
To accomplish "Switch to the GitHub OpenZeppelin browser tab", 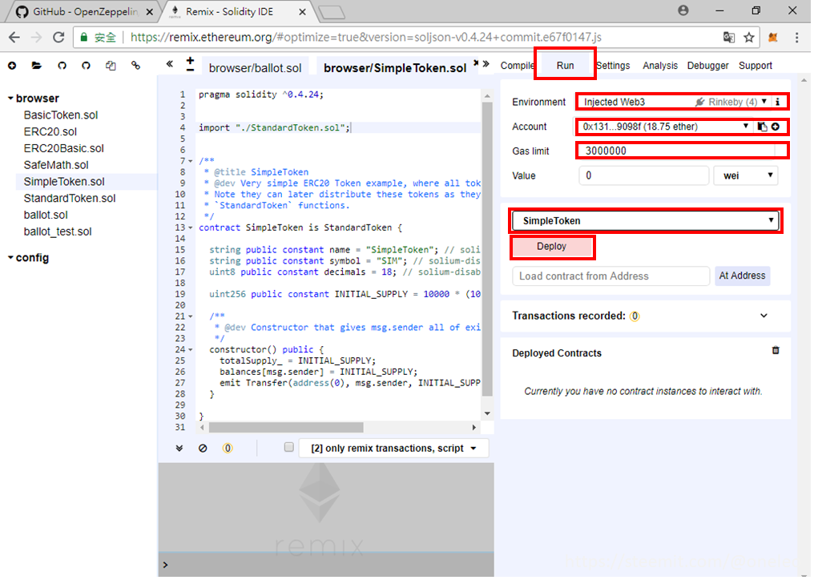I will 83,11.
